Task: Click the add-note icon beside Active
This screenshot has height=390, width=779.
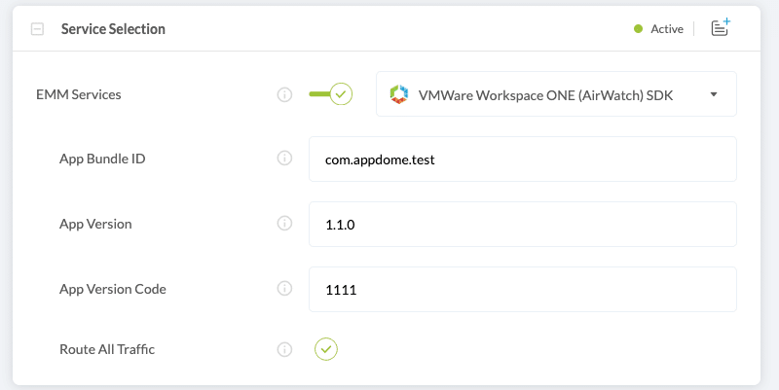Action: click(x=720, y=28)
